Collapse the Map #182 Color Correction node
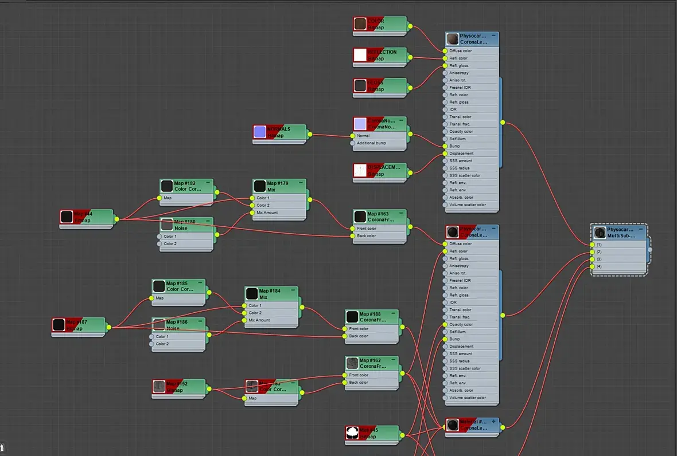This screenshot has width=677, height=456. click(208, 183)
